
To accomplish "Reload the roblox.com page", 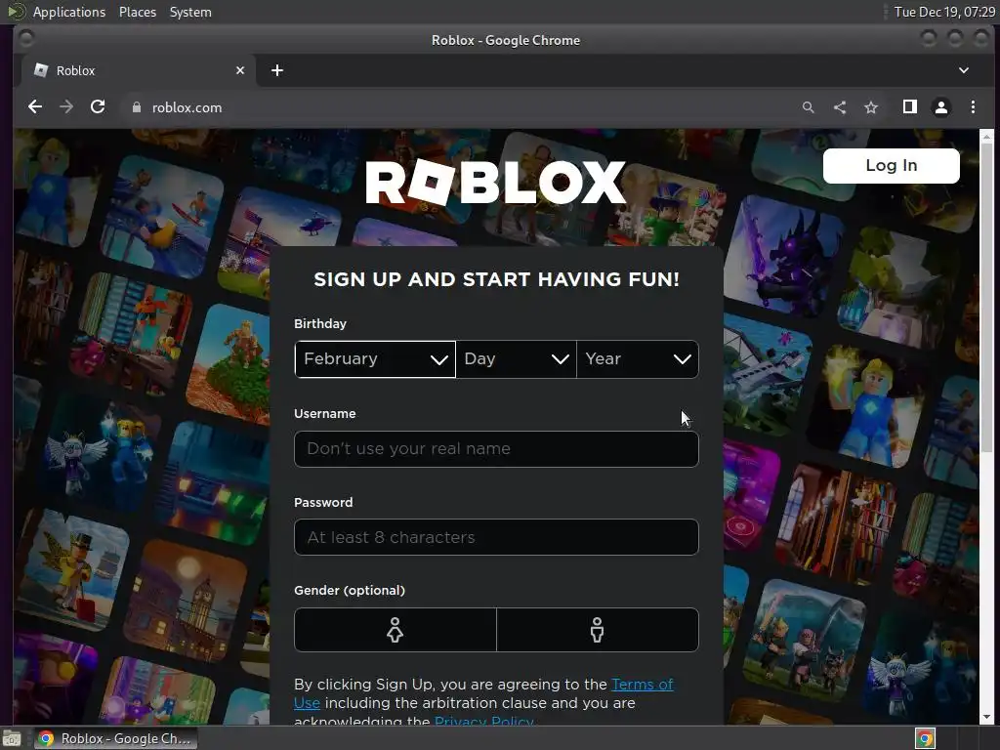I will tap(98, 107).
